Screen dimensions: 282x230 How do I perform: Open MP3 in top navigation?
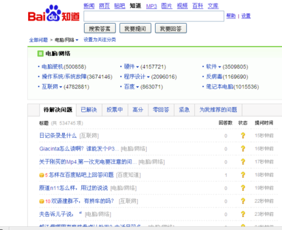152,6
